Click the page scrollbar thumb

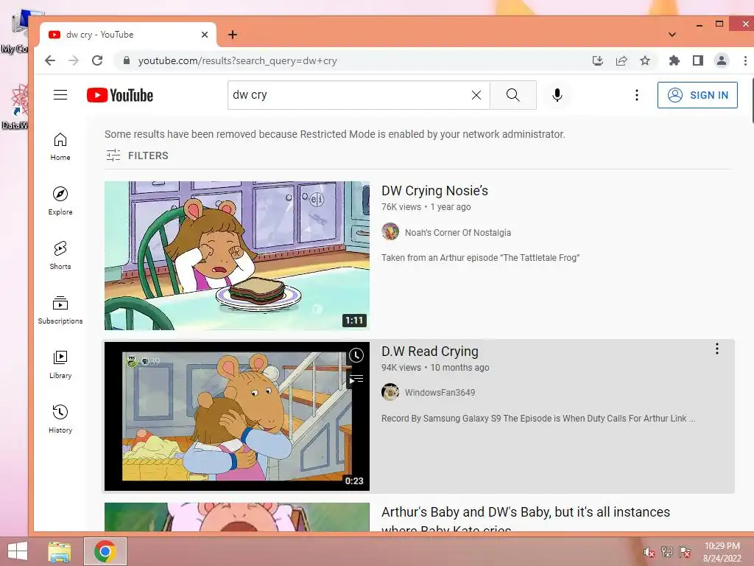coord(752,102)
